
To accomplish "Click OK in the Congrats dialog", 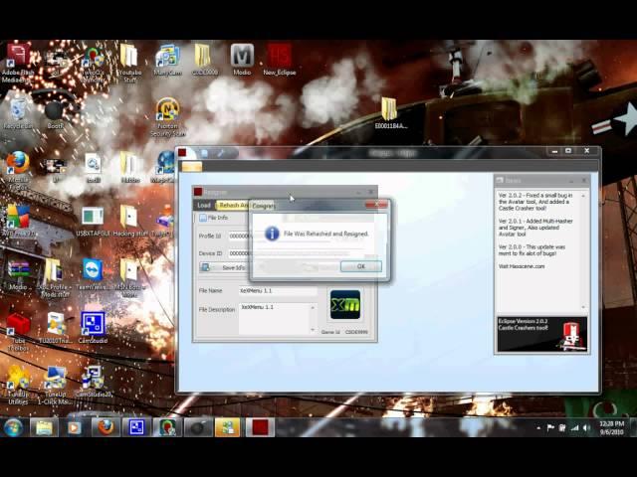I will (360, 266).
